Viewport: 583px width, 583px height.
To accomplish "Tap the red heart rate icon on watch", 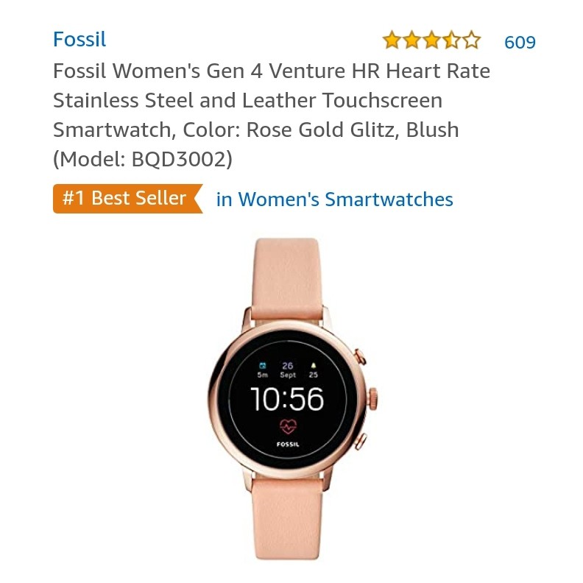I will [288, 426].
